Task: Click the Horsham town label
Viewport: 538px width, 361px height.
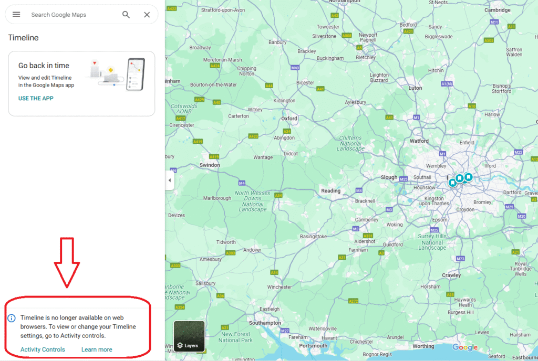Action: click(x=430, y=286)
